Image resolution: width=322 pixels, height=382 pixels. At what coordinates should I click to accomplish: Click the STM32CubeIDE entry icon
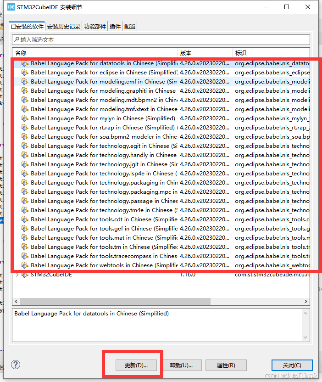tap(25, 275)
